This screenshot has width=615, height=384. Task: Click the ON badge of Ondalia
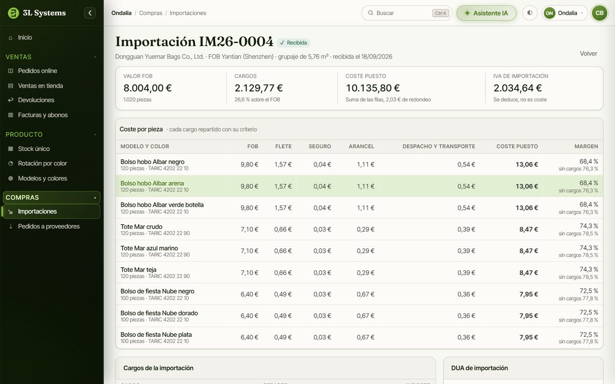[x=549, y=13]
